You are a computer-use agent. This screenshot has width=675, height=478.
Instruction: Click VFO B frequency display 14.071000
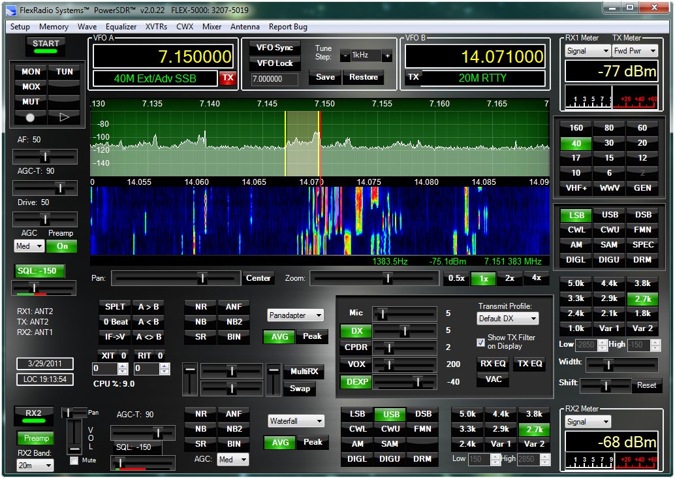pyautogui.click(x=475, y=56)
